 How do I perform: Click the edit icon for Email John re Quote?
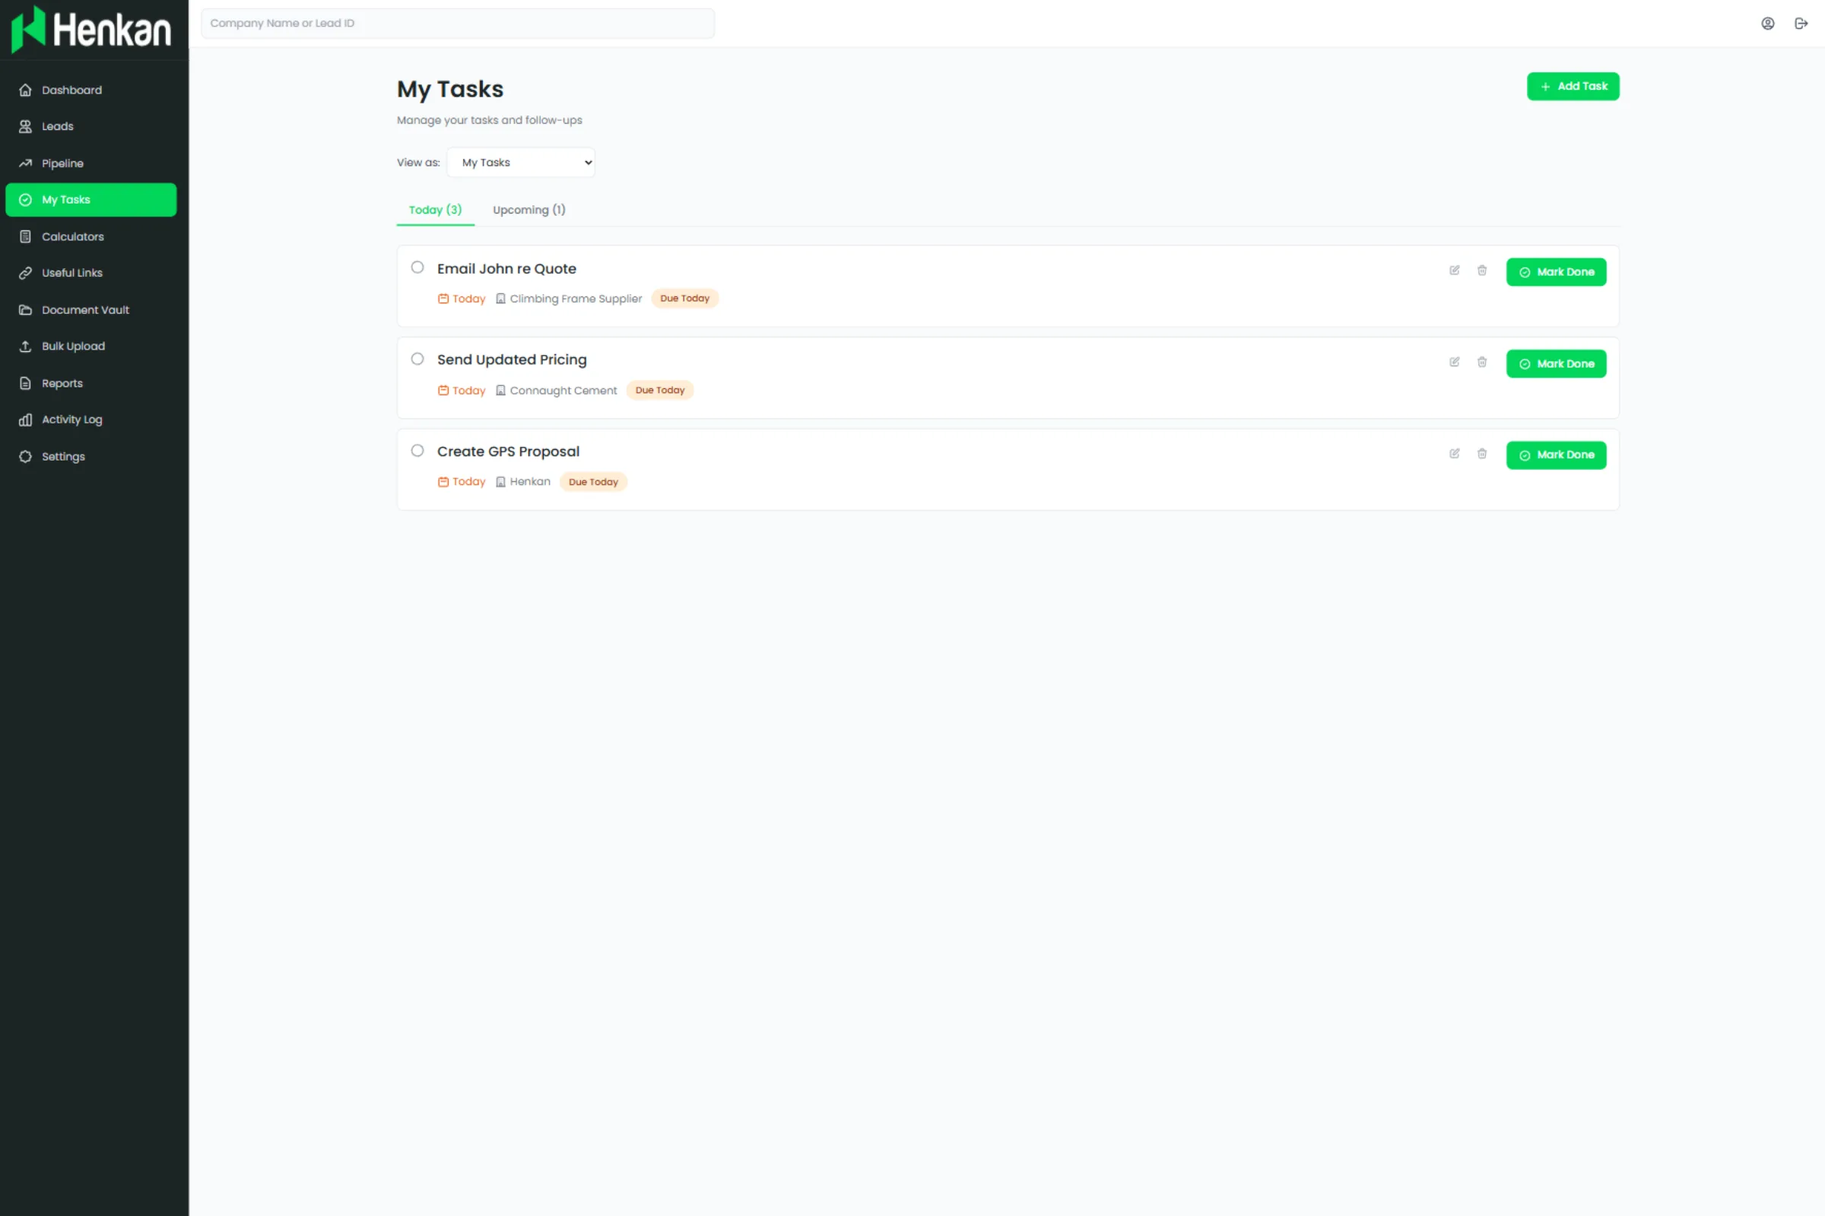tap(1454, 271)
